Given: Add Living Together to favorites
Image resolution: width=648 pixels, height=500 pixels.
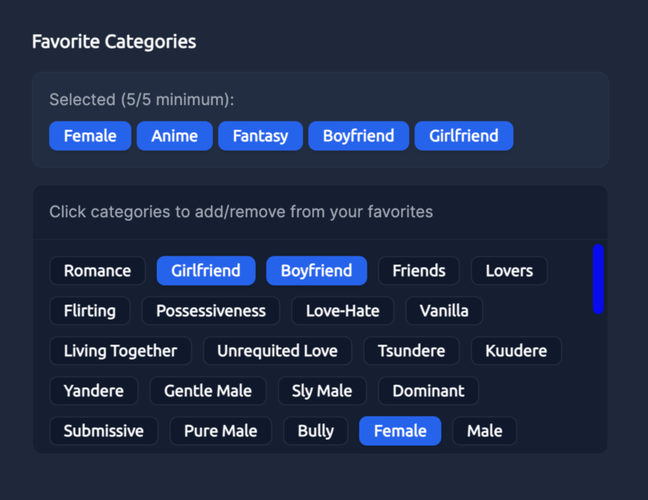Looking at the screenshot, I should click(x=120, y=350).
